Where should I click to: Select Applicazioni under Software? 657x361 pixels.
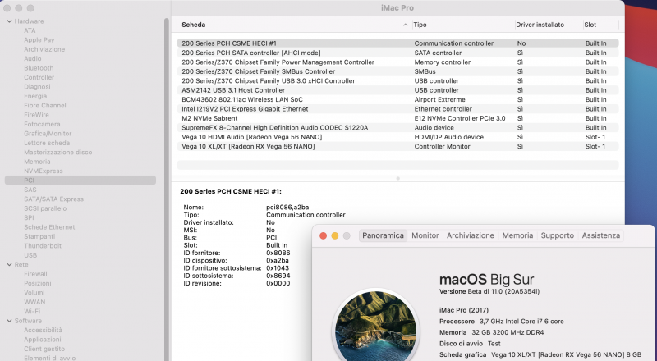coord(43,340)
